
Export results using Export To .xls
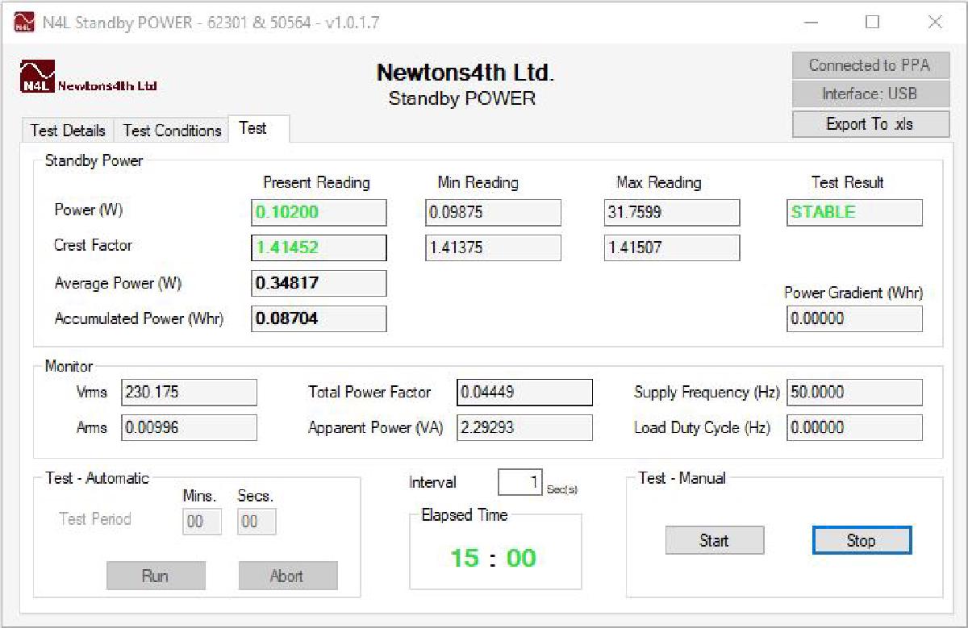coord(870,123)
